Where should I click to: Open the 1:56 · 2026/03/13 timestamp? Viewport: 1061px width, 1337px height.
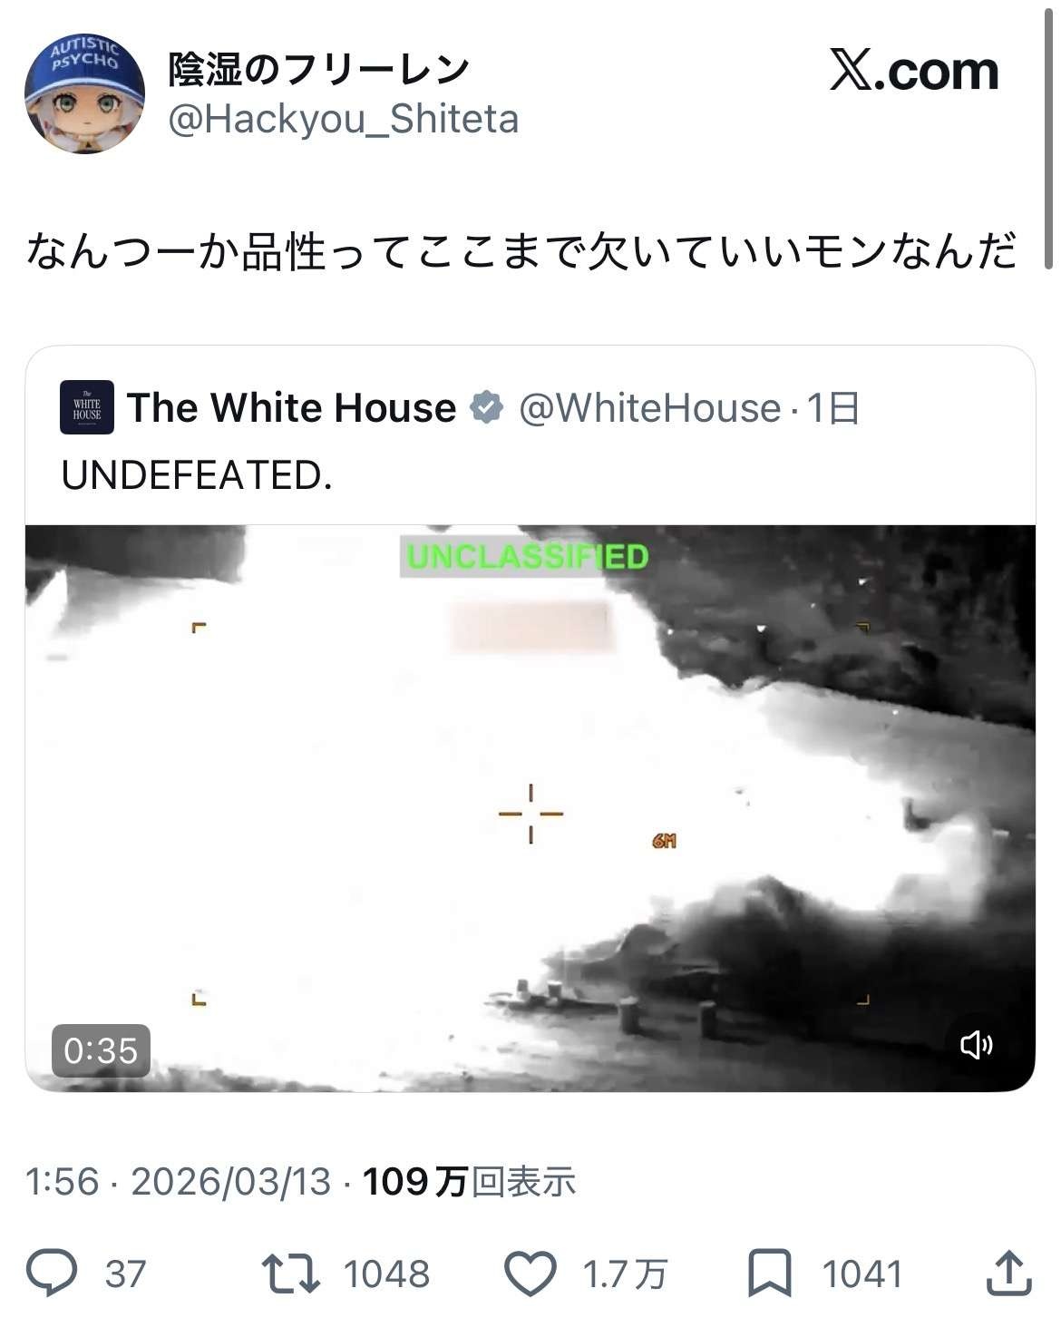(x=178, y=1182)
